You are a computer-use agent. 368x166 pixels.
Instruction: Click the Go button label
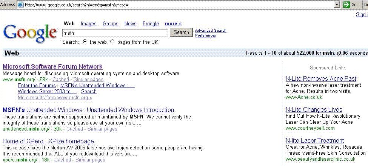(354, 5)
